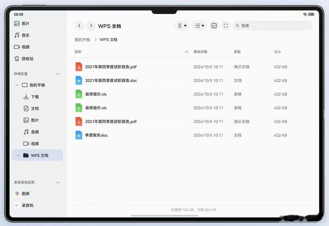Open the list view mode dropdown
The width and height of the screenshot is (329, 226).
click(199, 26)
